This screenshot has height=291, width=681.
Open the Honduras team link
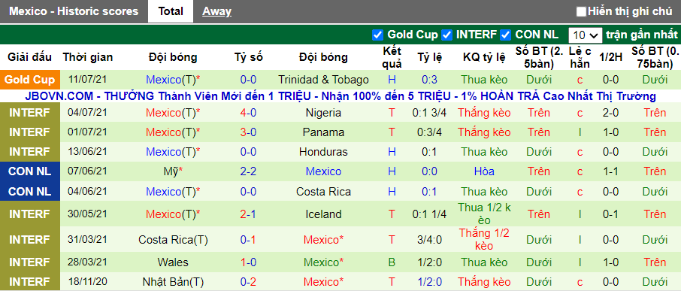pyautogui.click(x=323, y=152)
